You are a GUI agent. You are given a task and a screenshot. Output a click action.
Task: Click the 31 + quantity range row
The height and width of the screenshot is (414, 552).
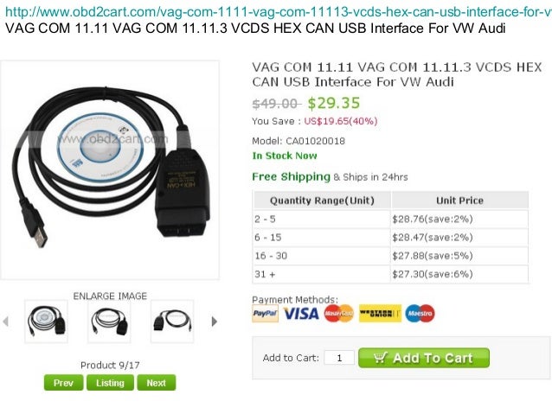point(390,274)
